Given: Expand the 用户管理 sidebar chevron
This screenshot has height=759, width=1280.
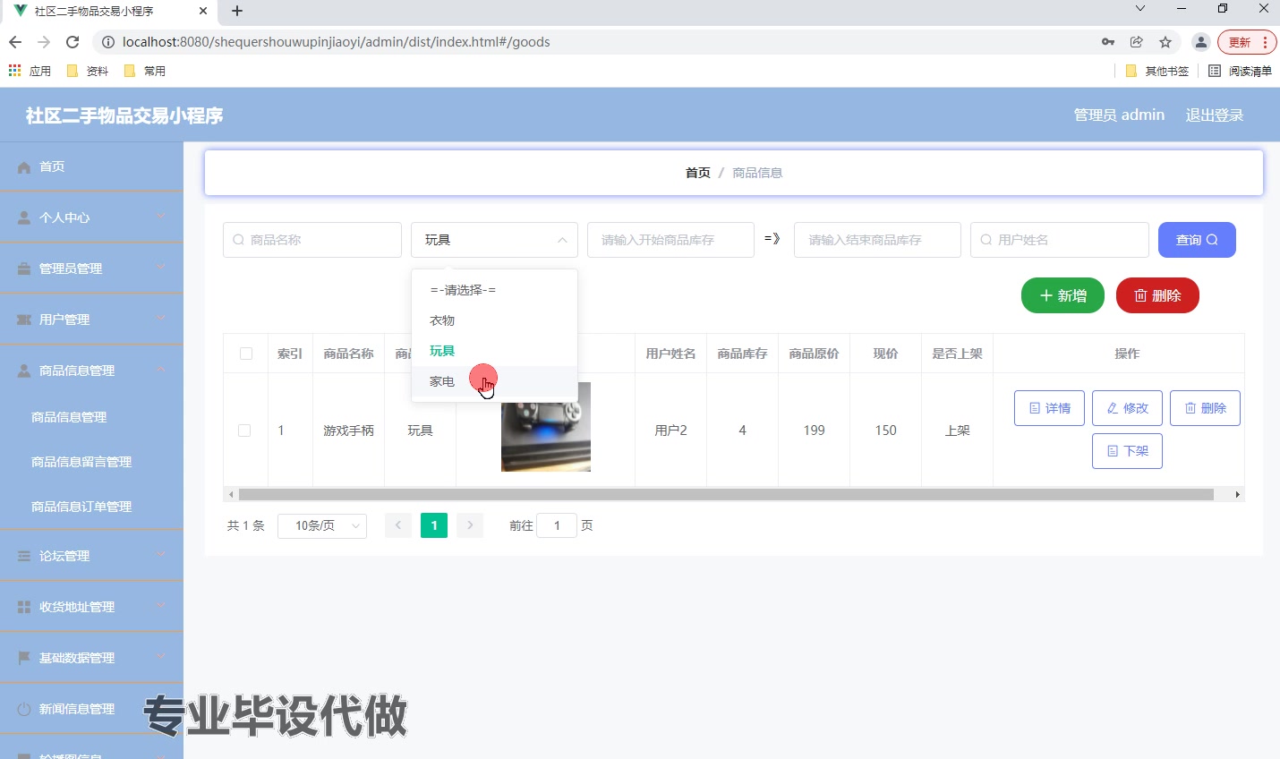Looking at the screenshot, I should pyautogui.click(x=162, y=319).
